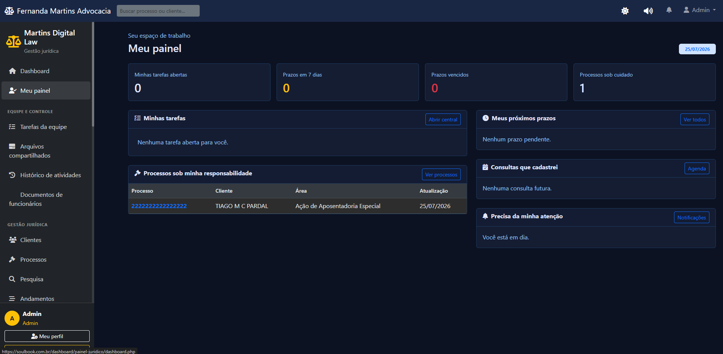Click the Fernanda Martins Advocacia brand title
The width and height of the screenshot is (723, 354).
(x=64, y=11)
